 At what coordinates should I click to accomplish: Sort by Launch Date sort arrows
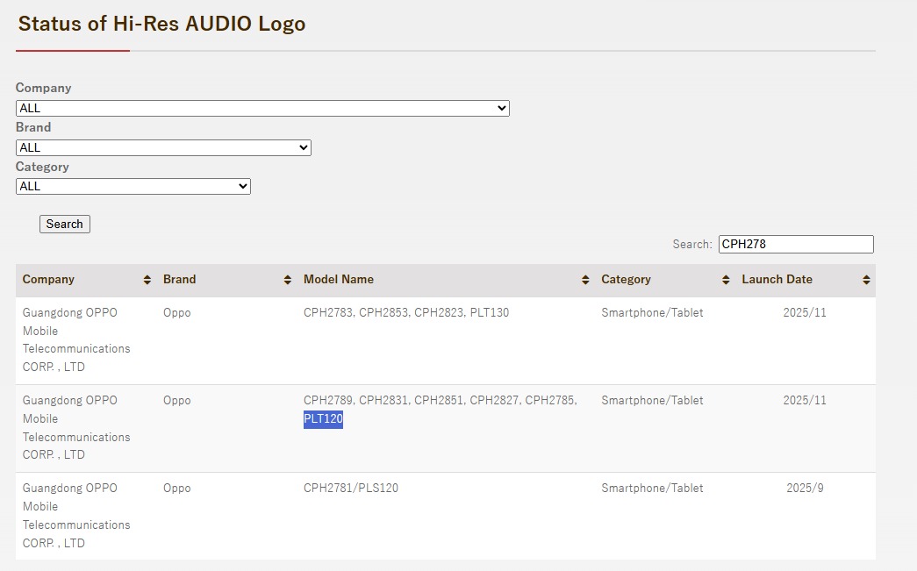pos(866,280)
